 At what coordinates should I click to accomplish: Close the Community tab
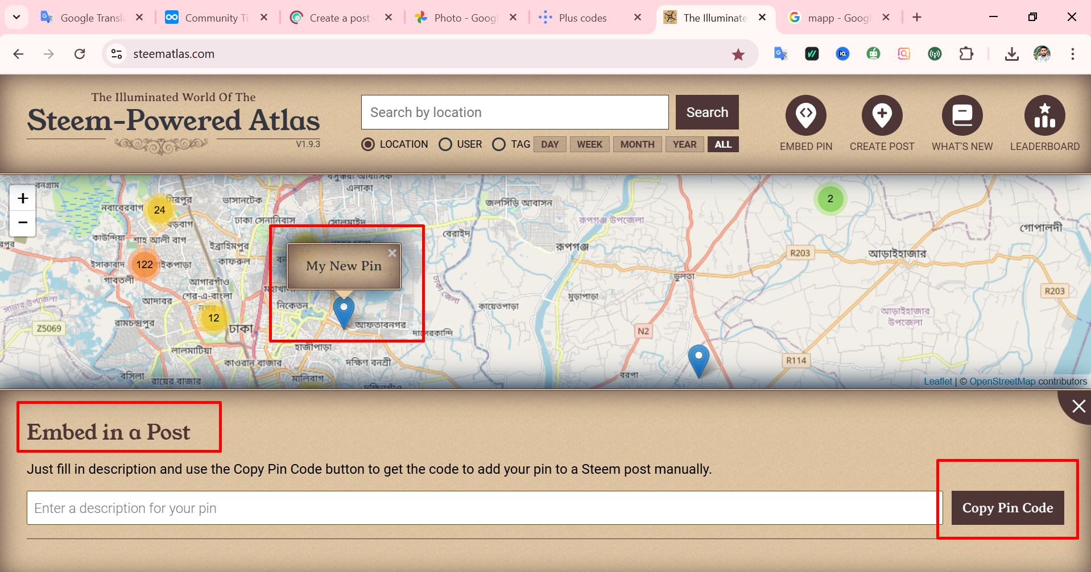[x=264, y=18]
